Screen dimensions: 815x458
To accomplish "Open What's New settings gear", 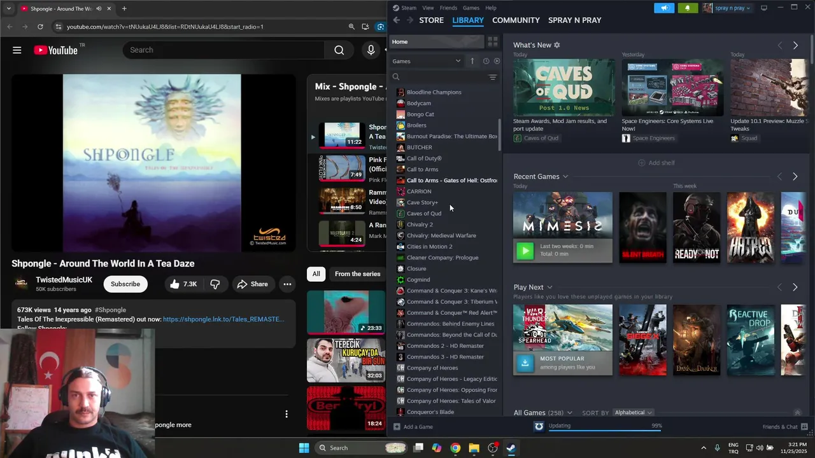I will (x=557, y=45).
